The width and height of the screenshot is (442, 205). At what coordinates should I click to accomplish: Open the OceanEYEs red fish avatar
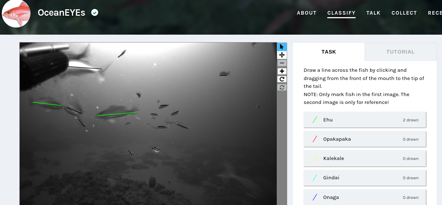coord(16,13)
